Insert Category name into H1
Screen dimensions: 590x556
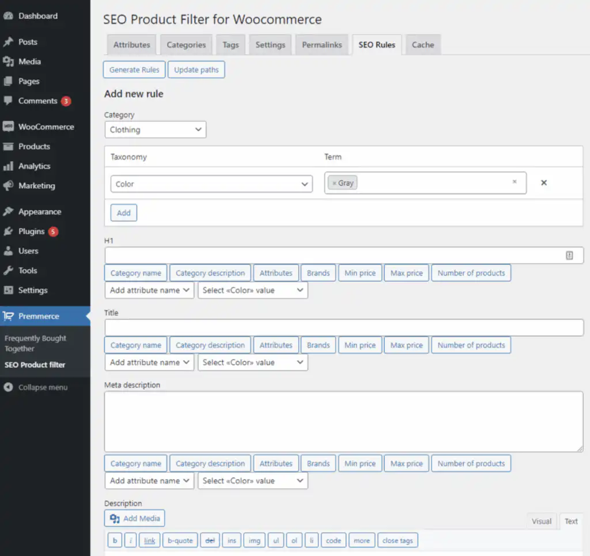[x=136, y=273]
